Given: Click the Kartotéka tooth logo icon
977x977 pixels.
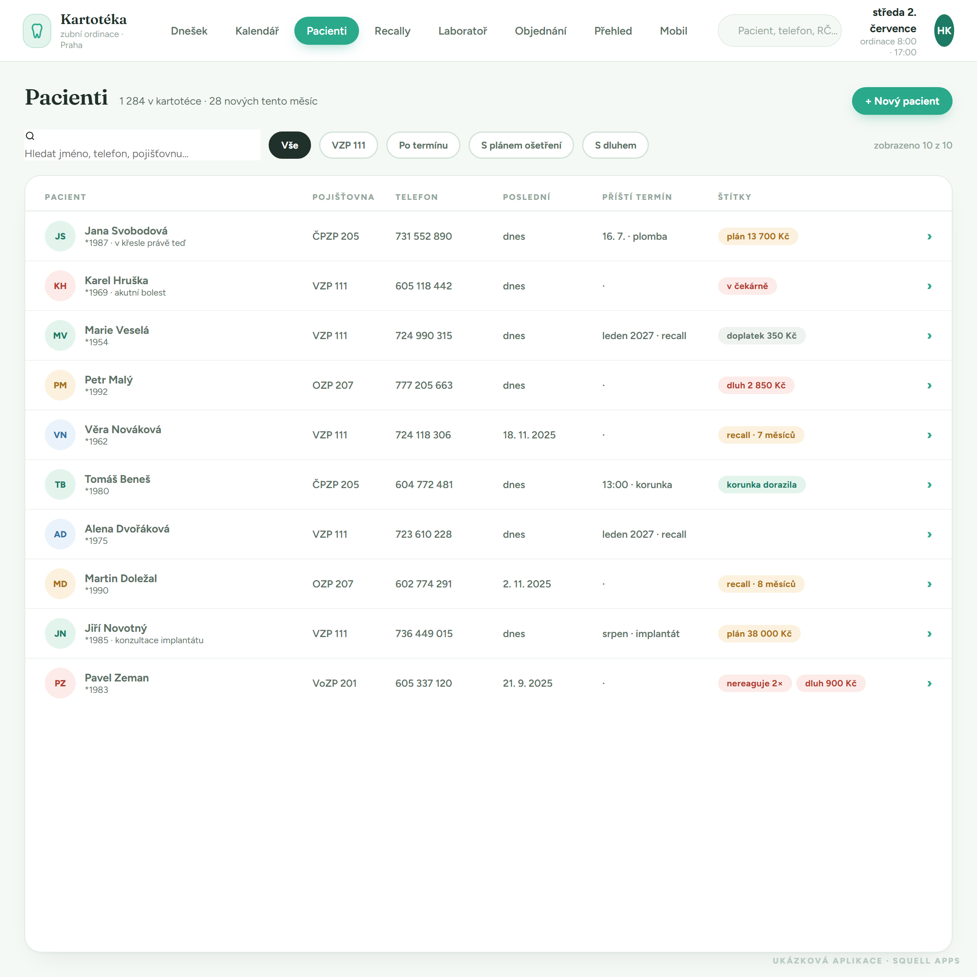Looking at the screenshot, I should (x=37, y=31).
